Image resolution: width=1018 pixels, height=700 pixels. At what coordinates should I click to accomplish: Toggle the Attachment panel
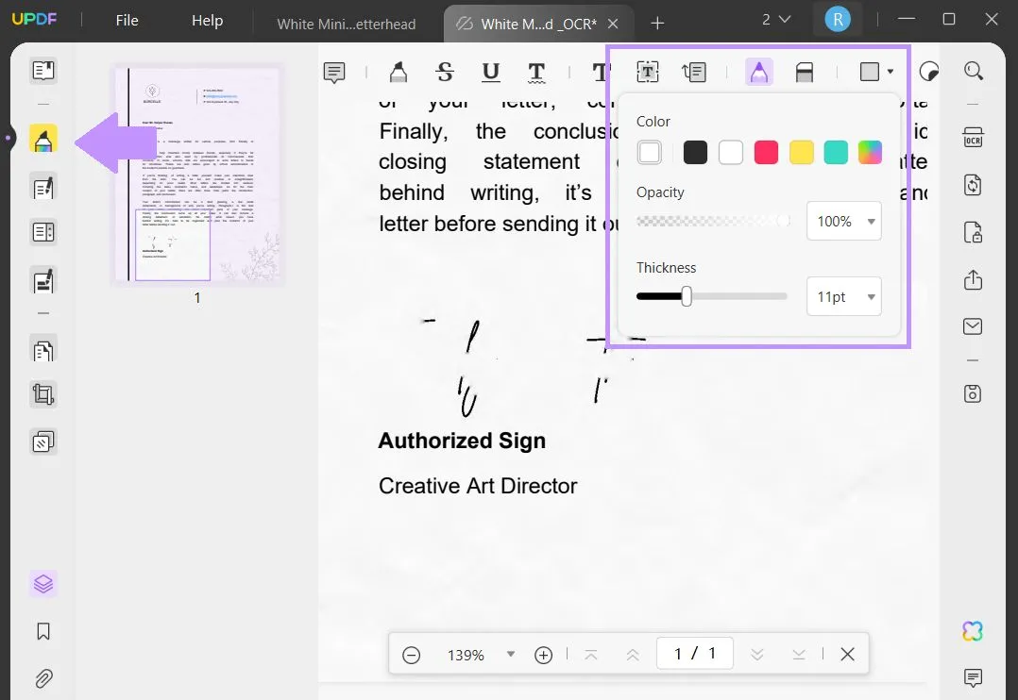43,678
